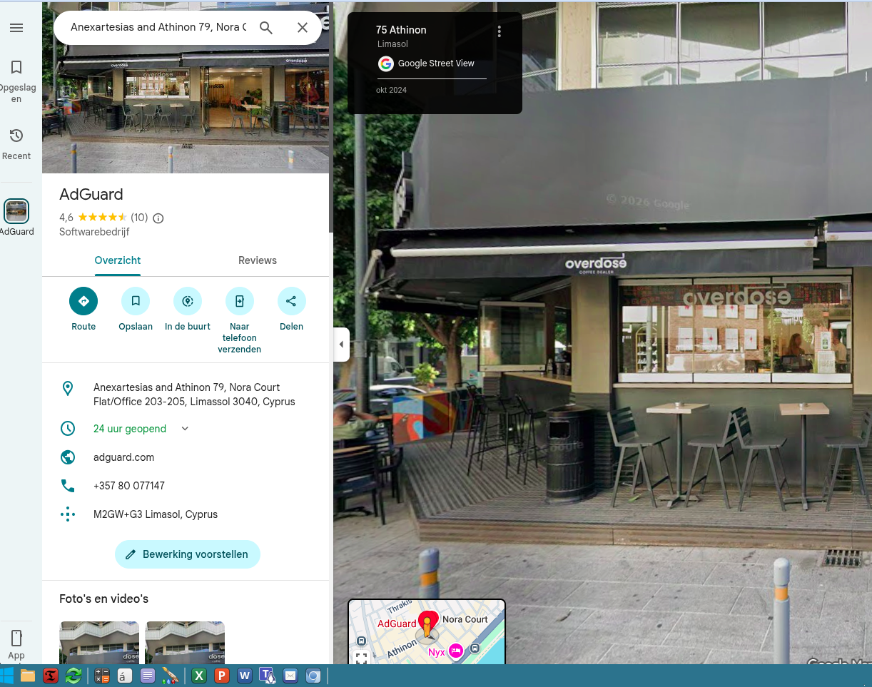
Task: Open Opgeslagen saved places
Action: [x=16, y=81]
